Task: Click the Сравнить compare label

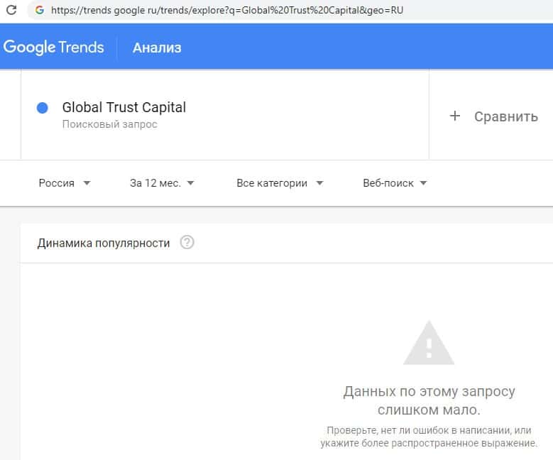Action: (505, 116)
